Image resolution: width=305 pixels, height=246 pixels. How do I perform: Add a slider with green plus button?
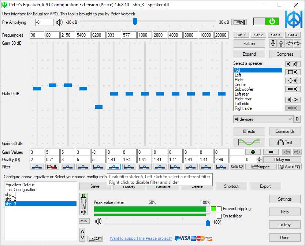coord(253,152)
